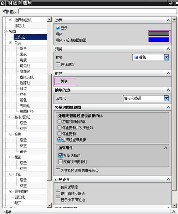Image resolution: width=178 pixels, height=214 pixels.
Task: Select 停止更新 radio option
Action: (59, 134)
